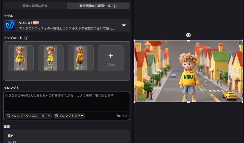Click the Vidu Q1 model logo icon
The height and width of the screenshot is (143, 244).
point(10,25)
